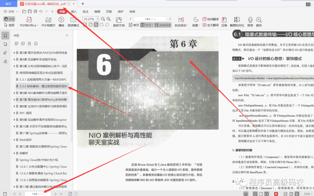This screenshot has width=314, height=196.
Task: Open 截图和对比 screenshot tool
Action: click(x=237, y=22)
